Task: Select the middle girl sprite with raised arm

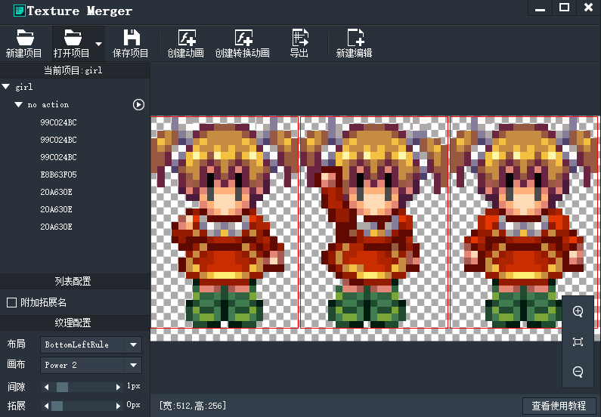Action: click(x=374, y=222)
